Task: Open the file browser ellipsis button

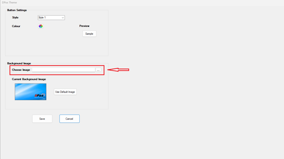Action: click(x=98, y=70)
